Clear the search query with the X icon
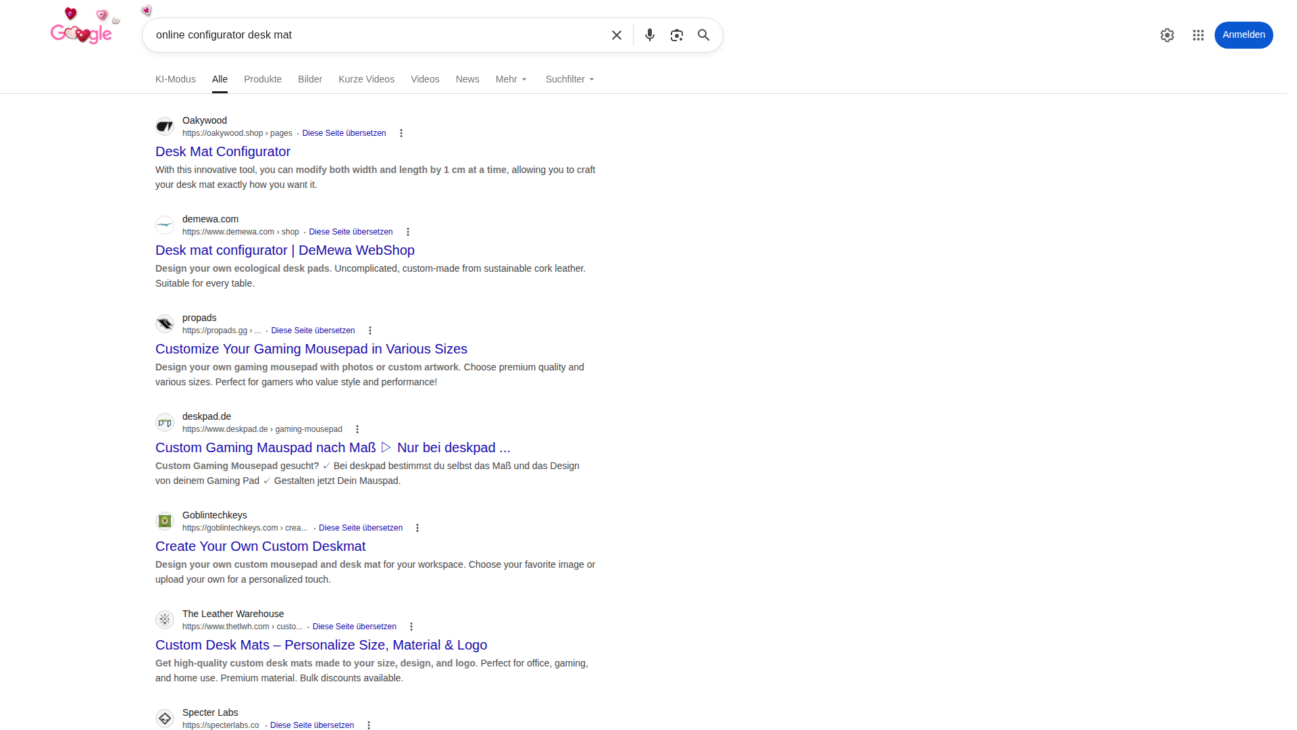The height and width of the screenshot is (730, 1297). 616,34
